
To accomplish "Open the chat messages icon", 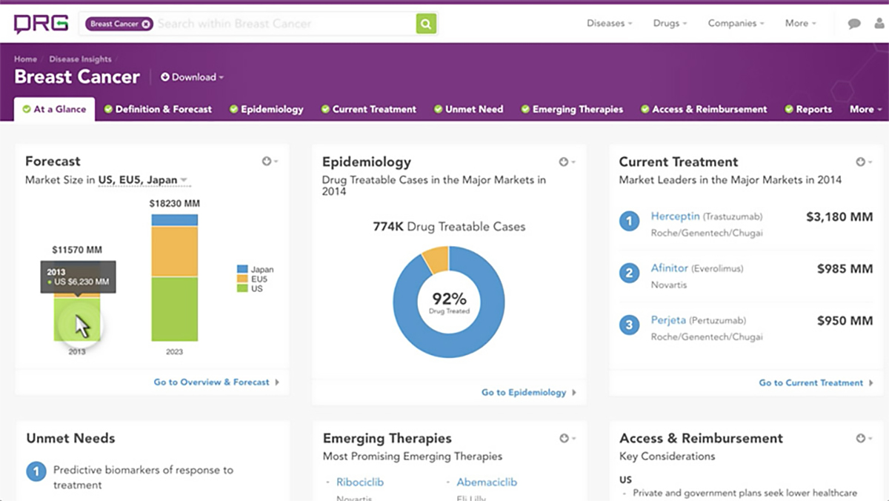I will tap(854, 24).
